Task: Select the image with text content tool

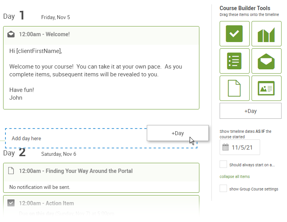Action: point(266,88)
